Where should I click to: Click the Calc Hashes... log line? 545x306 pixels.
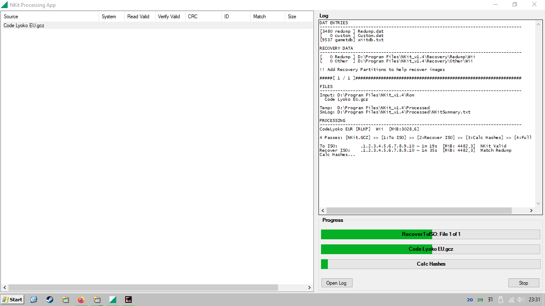(x=337, y=155)
